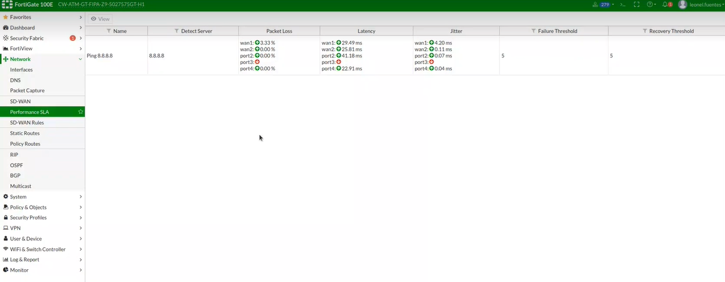Open the 279 firmware update badge dropdown
725x282 pixels.
(x=602, y=4)
